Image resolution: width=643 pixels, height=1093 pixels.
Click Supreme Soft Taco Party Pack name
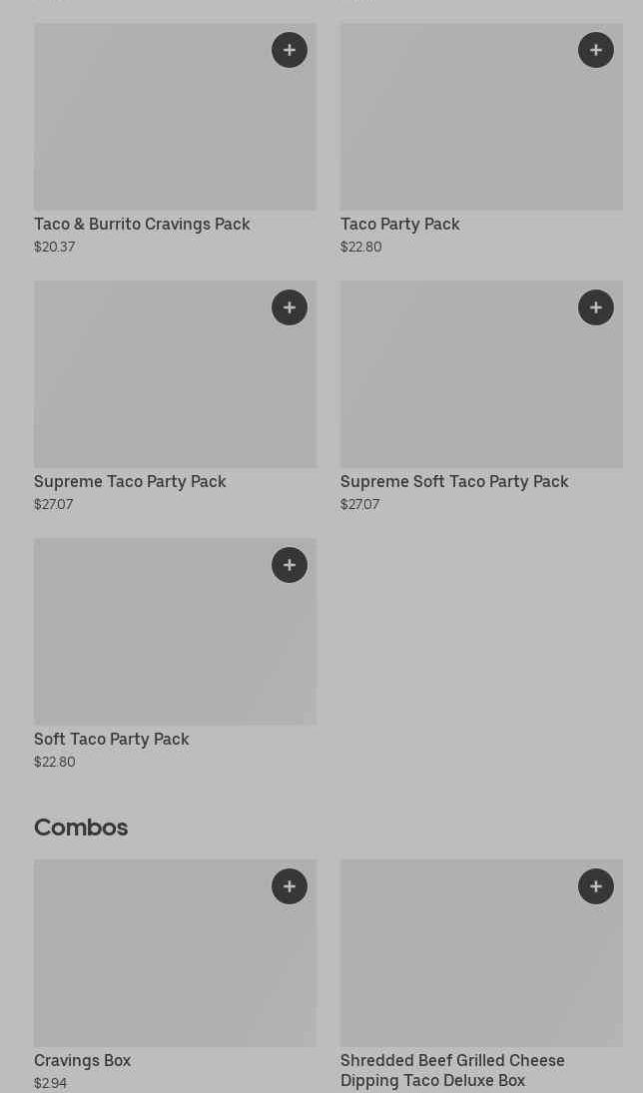(x=454, y=481)
